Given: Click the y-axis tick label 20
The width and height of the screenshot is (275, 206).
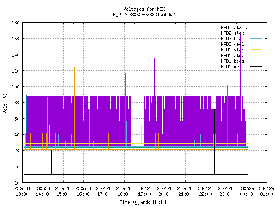Looking at the screenshot, I should (17, 151).
